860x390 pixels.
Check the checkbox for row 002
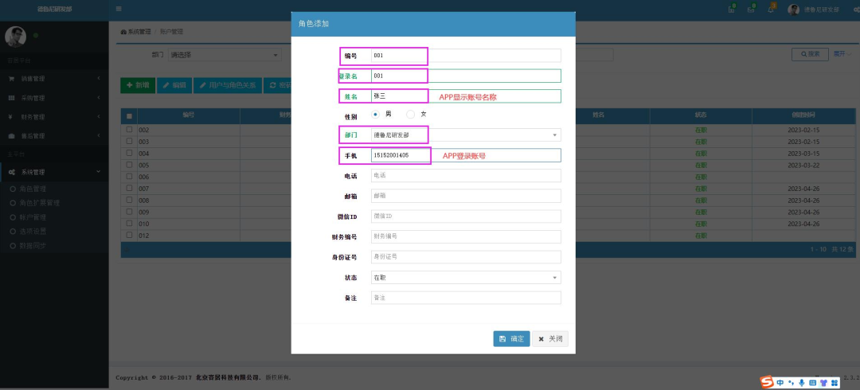pos(129,129)
